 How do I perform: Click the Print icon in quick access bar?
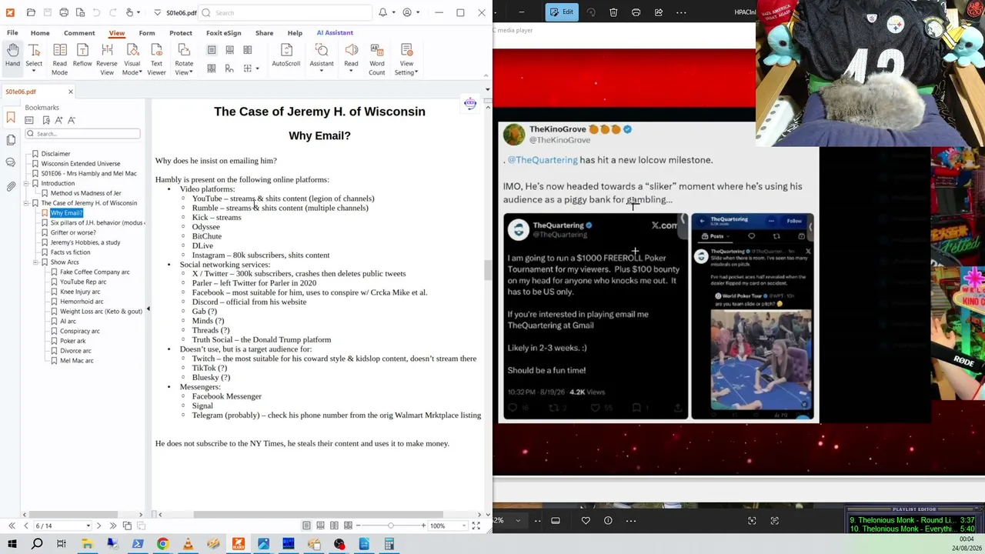[x=64, y=12]
